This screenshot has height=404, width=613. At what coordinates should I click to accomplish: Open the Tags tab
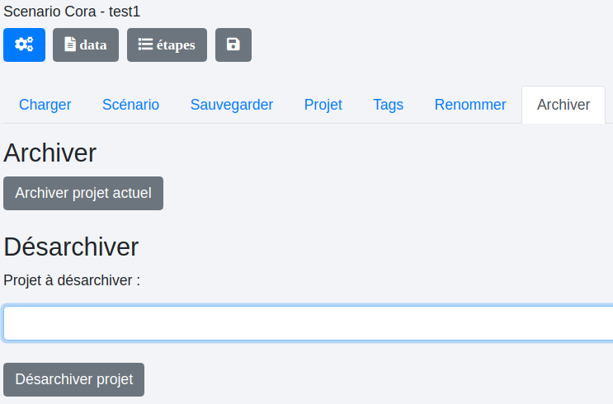[388, 105]
